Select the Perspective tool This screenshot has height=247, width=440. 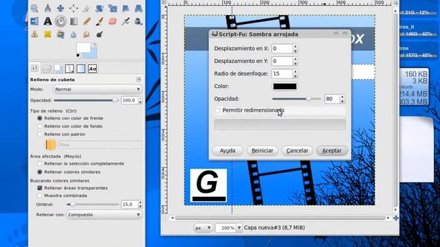click(138, 8)
